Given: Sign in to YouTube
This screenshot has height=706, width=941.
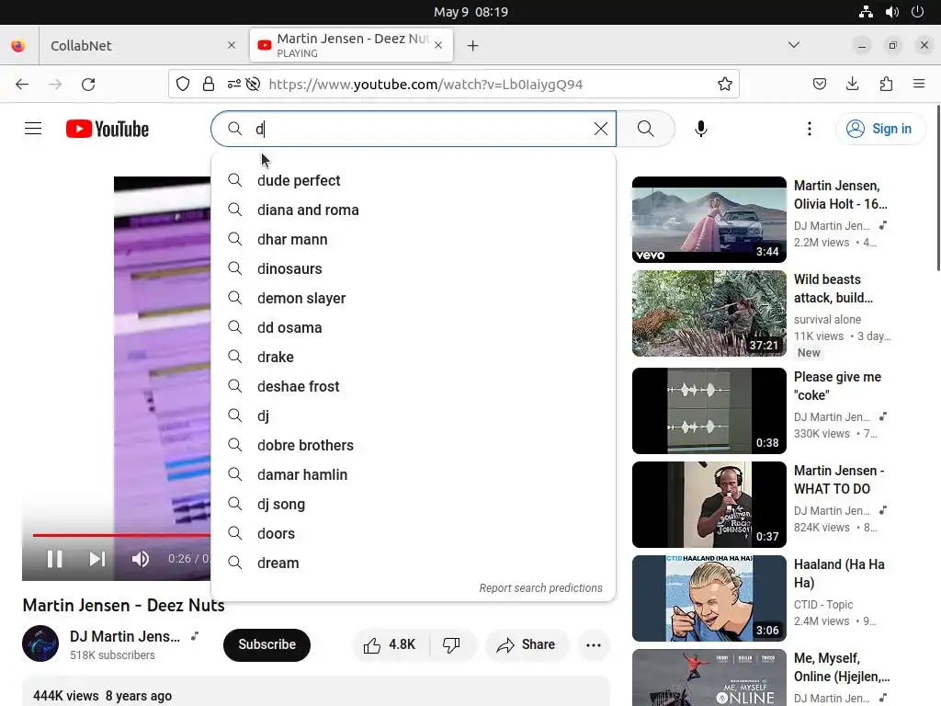Looking at the screenshot, I should [x=879, y=129].
